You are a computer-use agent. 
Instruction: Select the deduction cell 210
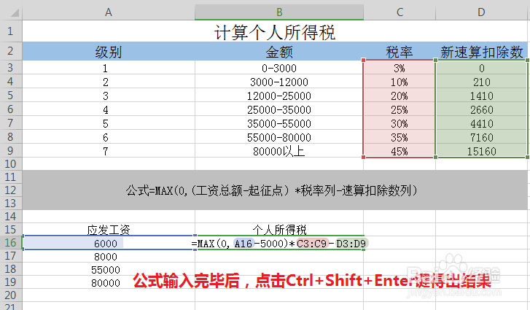[x=481, y=82]
